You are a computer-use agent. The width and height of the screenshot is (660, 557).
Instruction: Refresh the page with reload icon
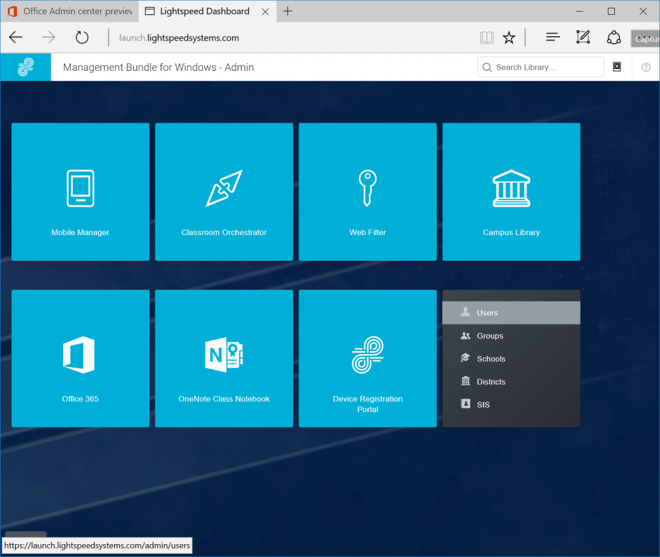tap(82, 37)
